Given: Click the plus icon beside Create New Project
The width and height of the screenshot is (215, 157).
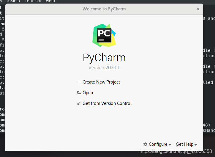Looking at the screenshot, I should click(79, 82).
